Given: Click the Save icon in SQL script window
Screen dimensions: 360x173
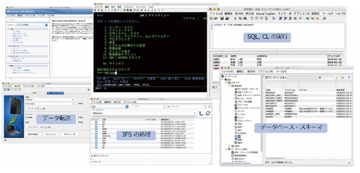Looking at the screenshot, I should (x=222, y=18).
